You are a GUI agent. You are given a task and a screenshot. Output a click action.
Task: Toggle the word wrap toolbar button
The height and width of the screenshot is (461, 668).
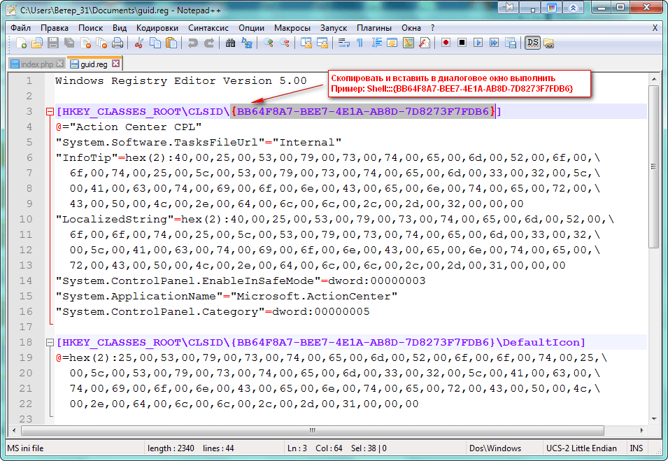[343, 43]
